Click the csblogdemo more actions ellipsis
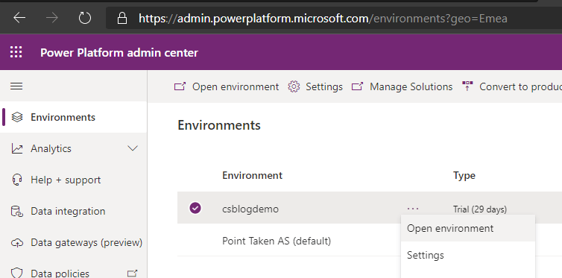 [413, 208]
